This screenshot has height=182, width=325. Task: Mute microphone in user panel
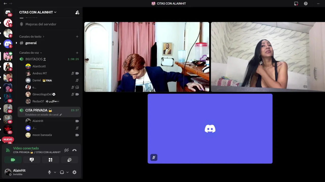[x=50, y=172]
